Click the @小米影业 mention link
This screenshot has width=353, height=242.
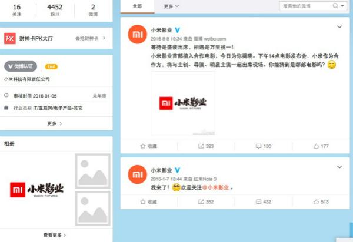(216, 187)
